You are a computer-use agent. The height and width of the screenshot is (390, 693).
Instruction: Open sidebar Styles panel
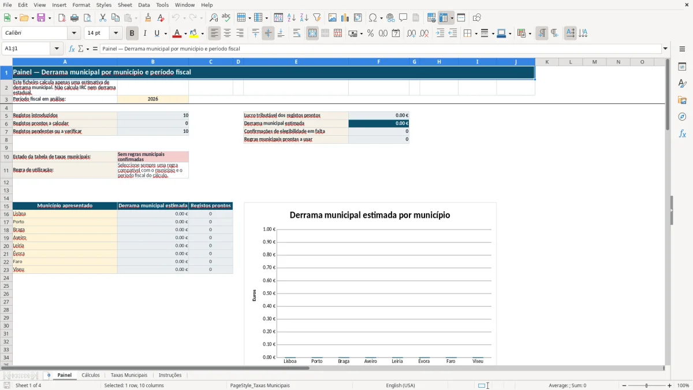click(682, 83)
